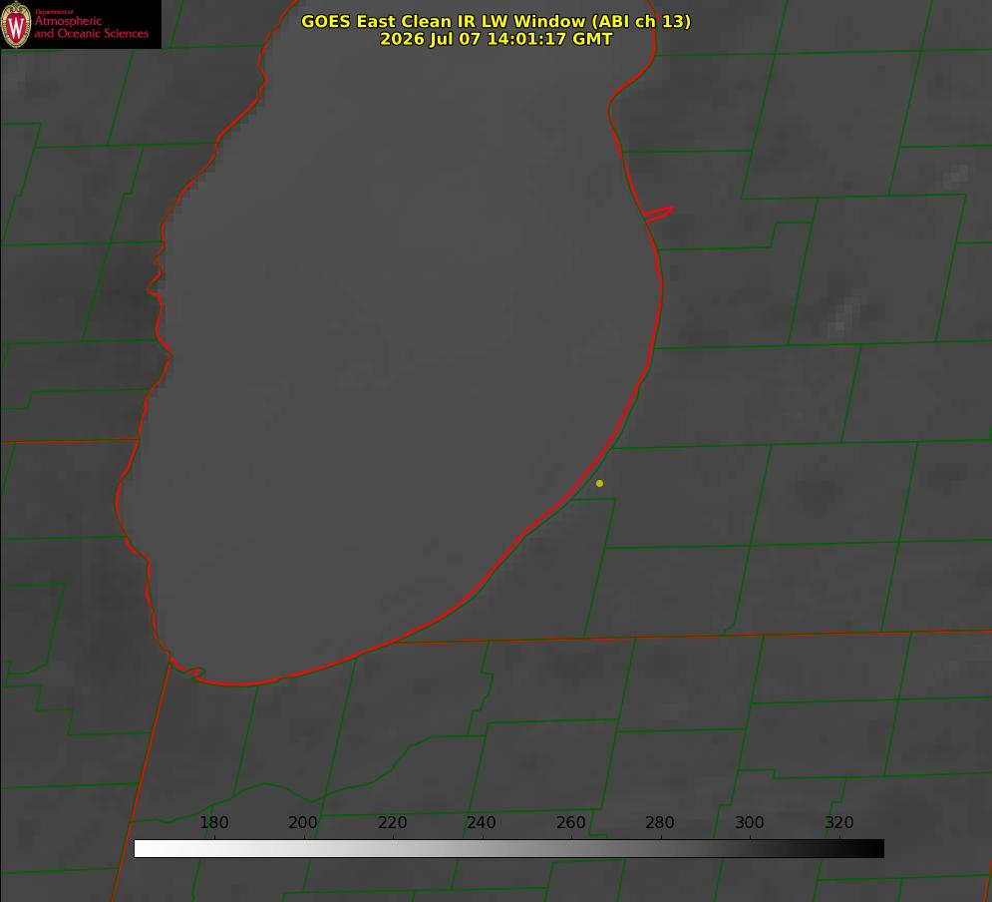Click the 300 colorbar label

[750, 822]
